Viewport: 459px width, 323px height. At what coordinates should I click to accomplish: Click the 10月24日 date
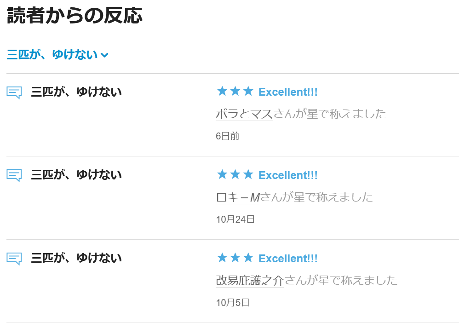(x=235, y=219)
